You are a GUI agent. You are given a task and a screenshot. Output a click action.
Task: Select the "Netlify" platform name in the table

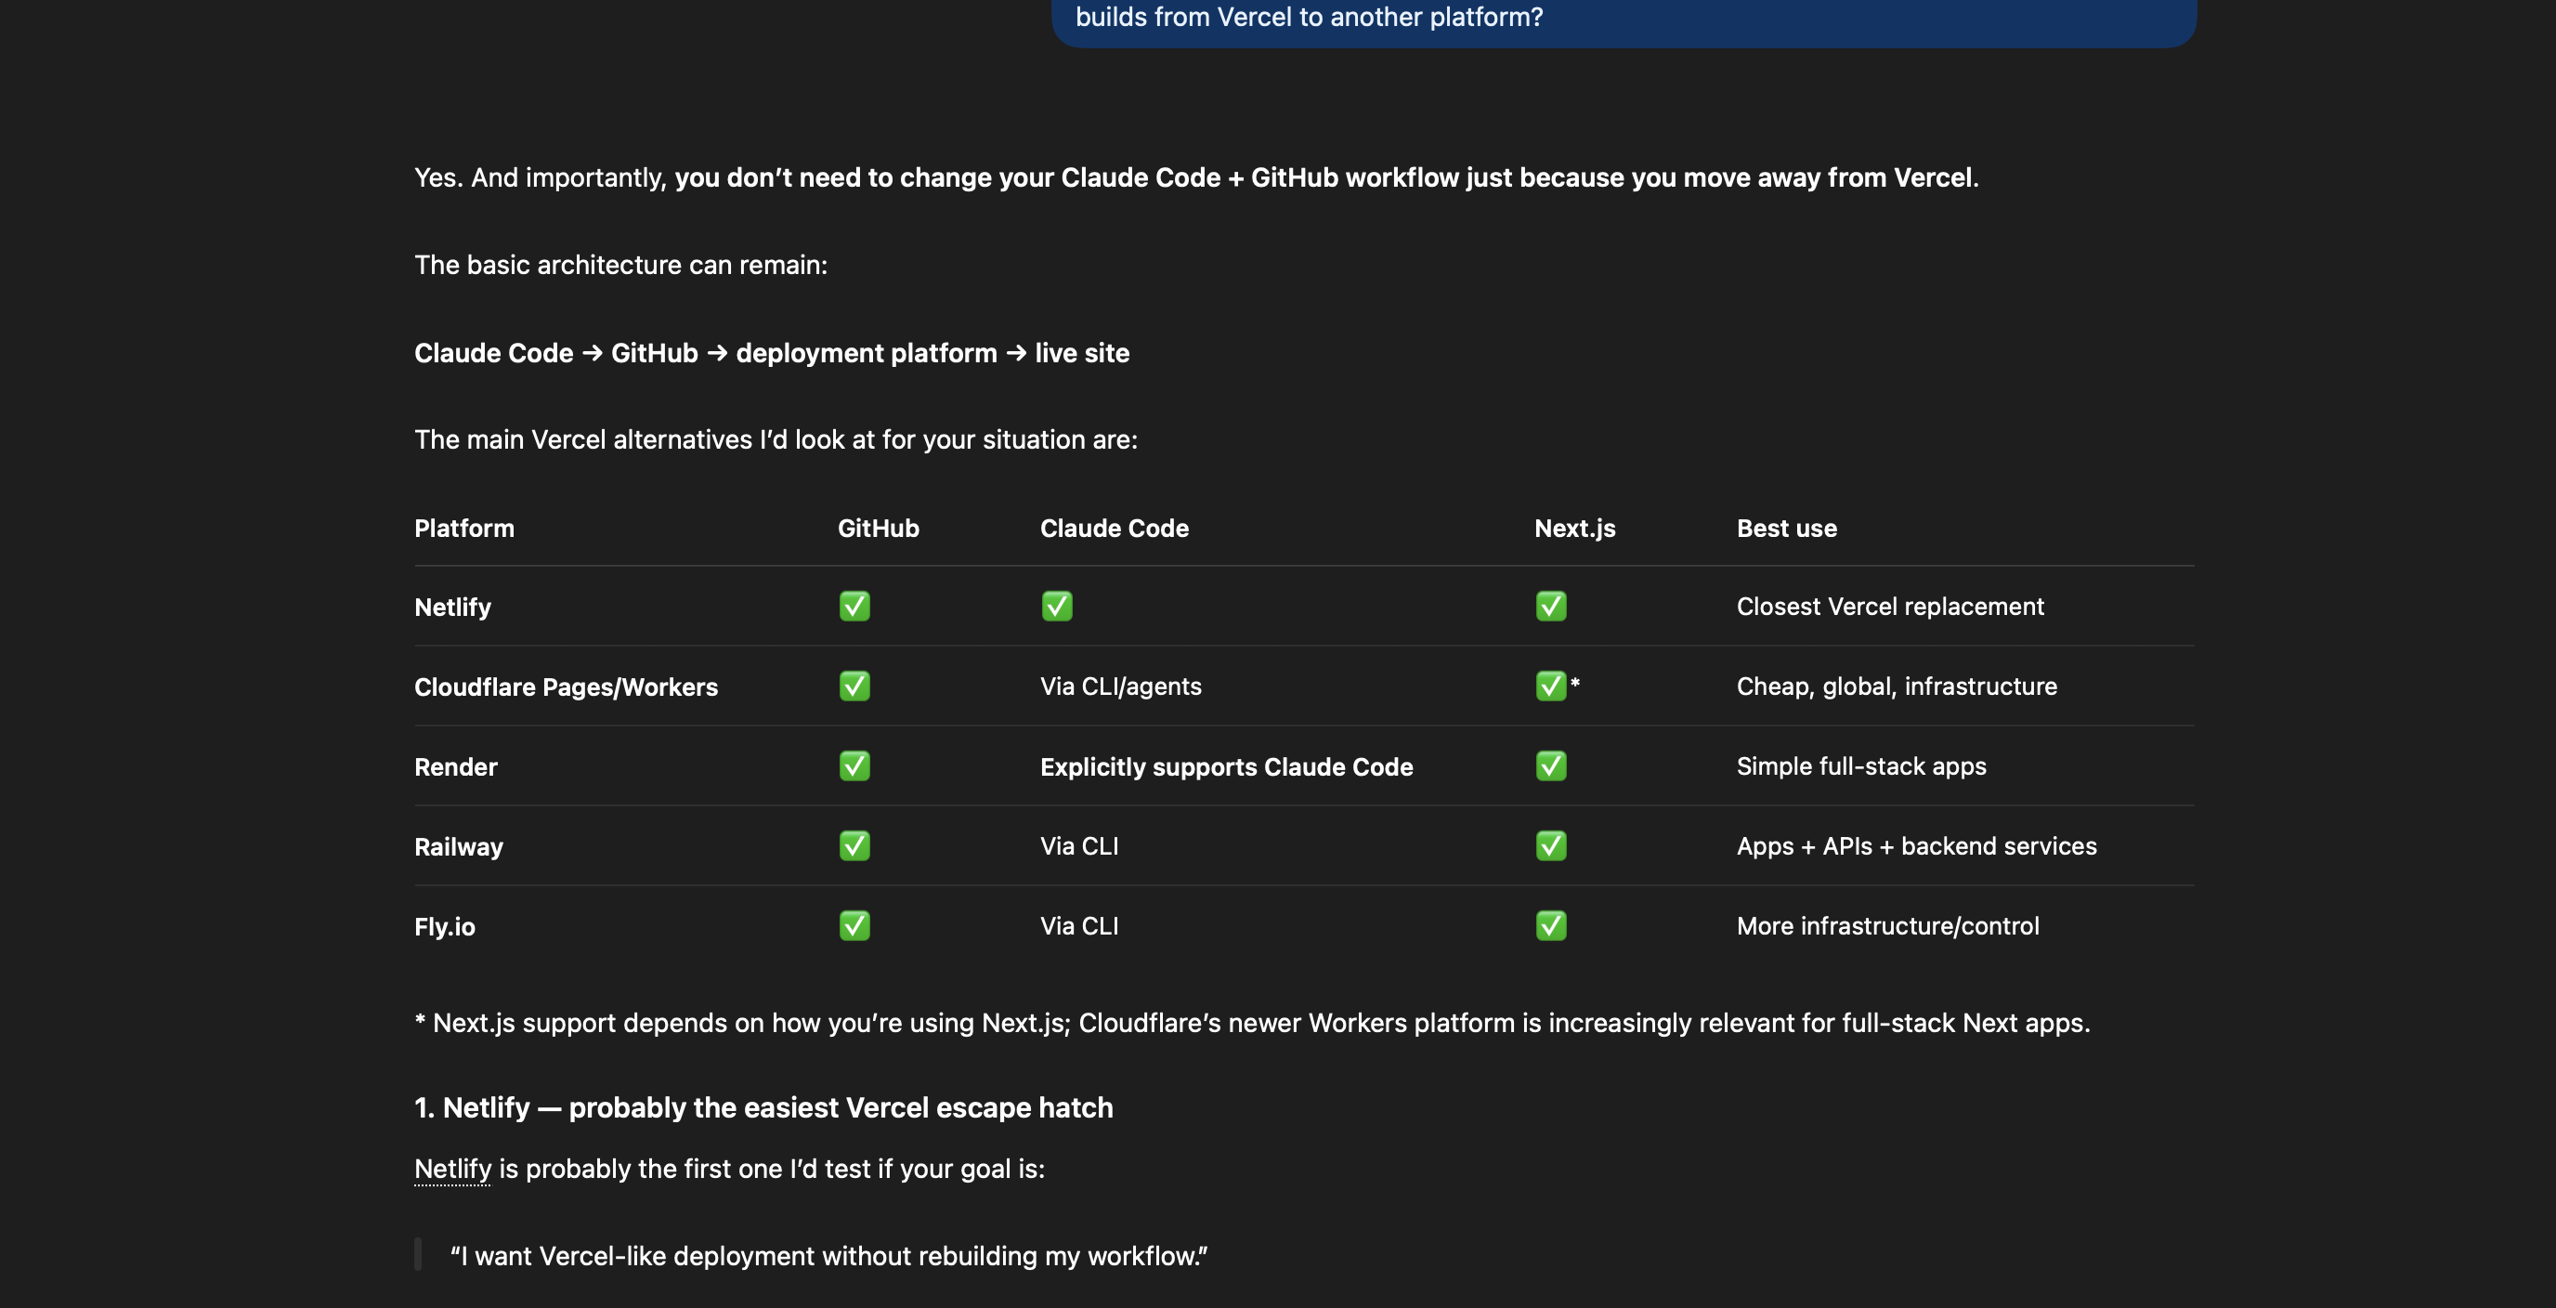452,608
